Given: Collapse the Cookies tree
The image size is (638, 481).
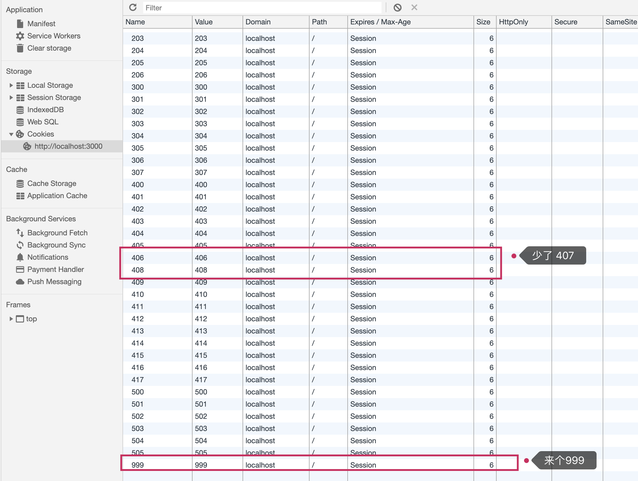Looking at the screenshot, I should click(11, 134).
